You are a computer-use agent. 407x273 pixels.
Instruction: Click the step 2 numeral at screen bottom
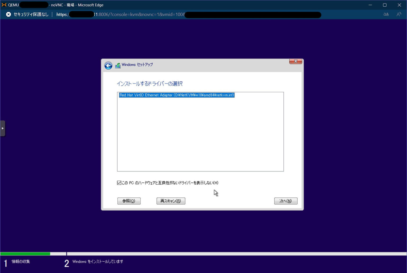pyautogui.click(x=66, y=262)
